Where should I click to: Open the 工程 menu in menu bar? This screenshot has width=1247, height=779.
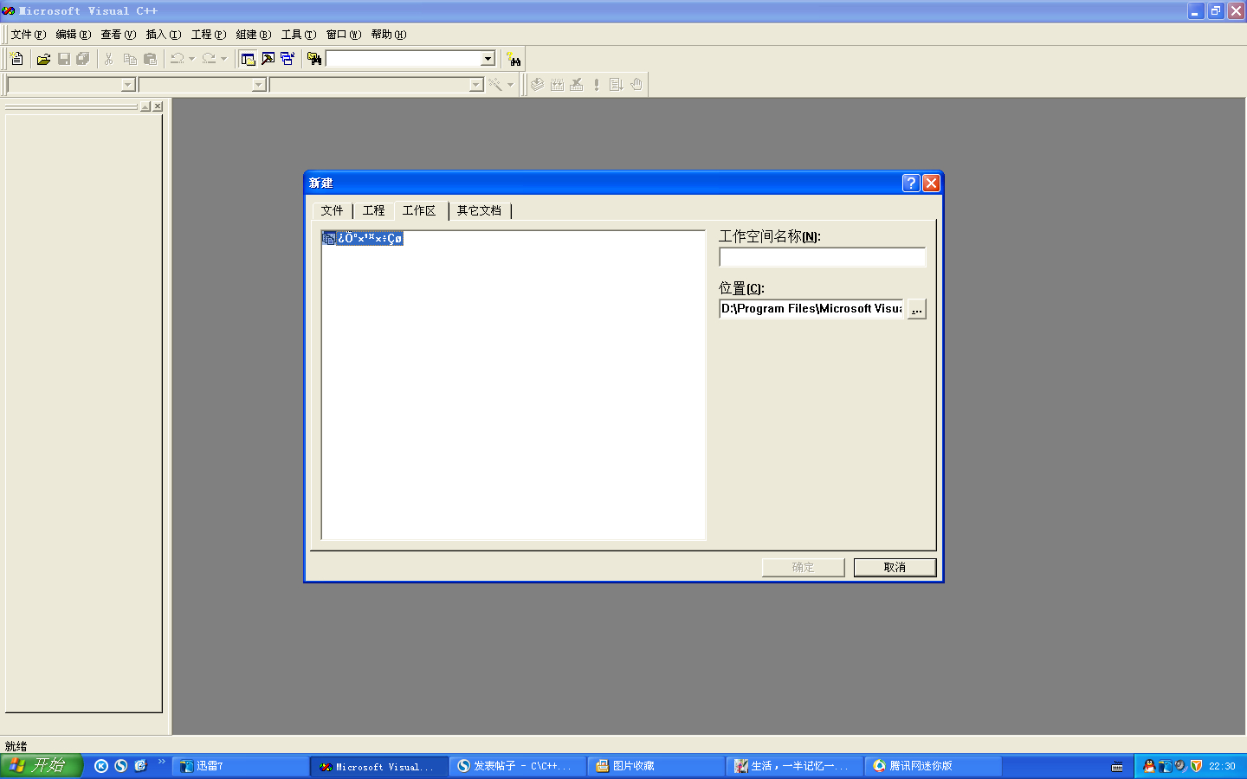[x=209, y=35]
